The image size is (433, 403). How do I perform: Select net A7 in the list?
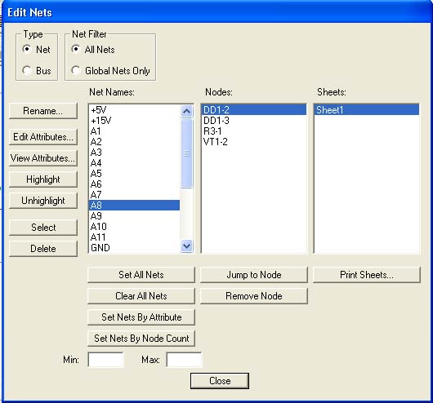pos(134,195)
